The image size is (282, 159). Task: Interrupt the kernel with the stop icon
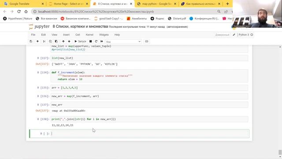[x=91, y=42]
